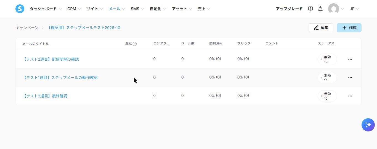Viewport: 377px width, 149px height.
Task: Expand the サイト menu
Action: pos(95,9)
